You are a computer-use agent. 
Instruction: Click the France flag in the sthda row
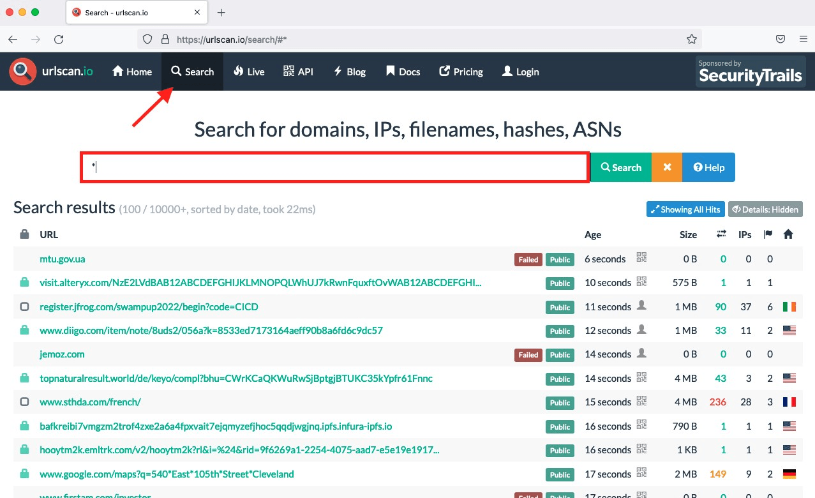pyautogui.click(x=789, y=402)
